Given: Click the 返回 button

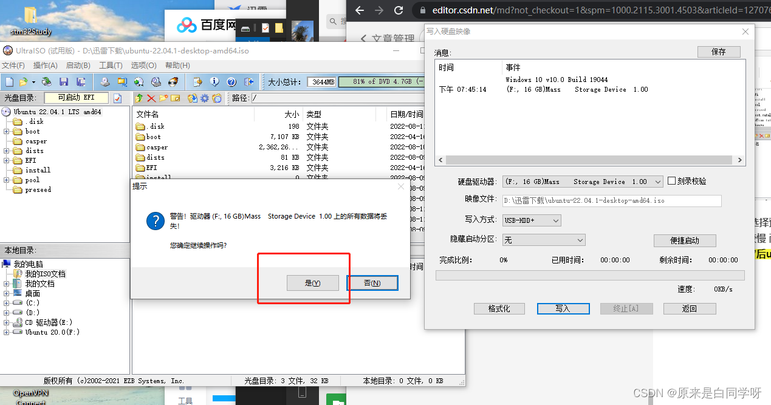Looking at the screenshot, I should pyautogui.click(x=690, y=308).
